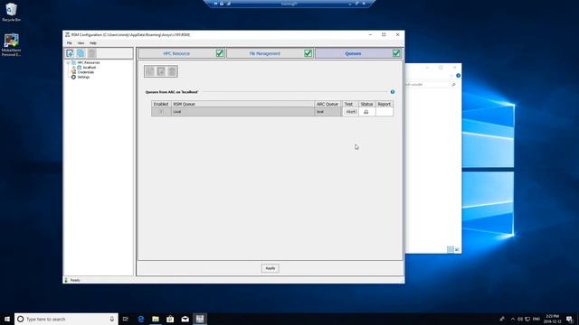Image resolution: width=579 pixels, height=325 pixels.
Task: Click the microphone icon in taskbar search
Action: click(112, 319)
